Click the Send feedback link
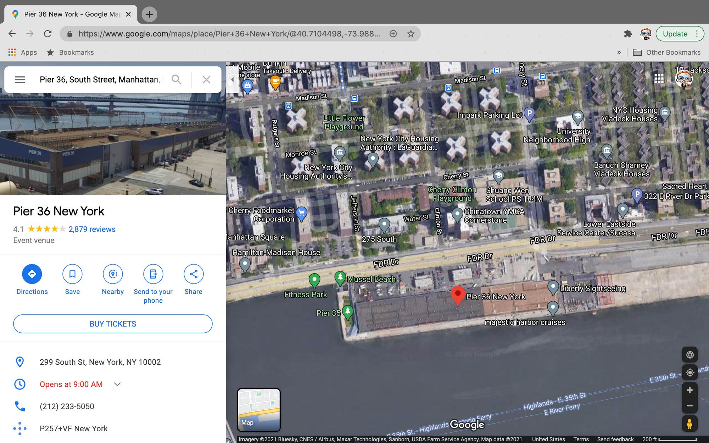This screenshot has height=443, width=709. pos(615,439)
